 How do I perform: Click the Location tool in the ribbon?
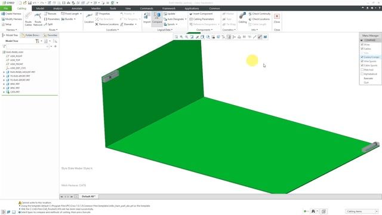pos(89,19)
